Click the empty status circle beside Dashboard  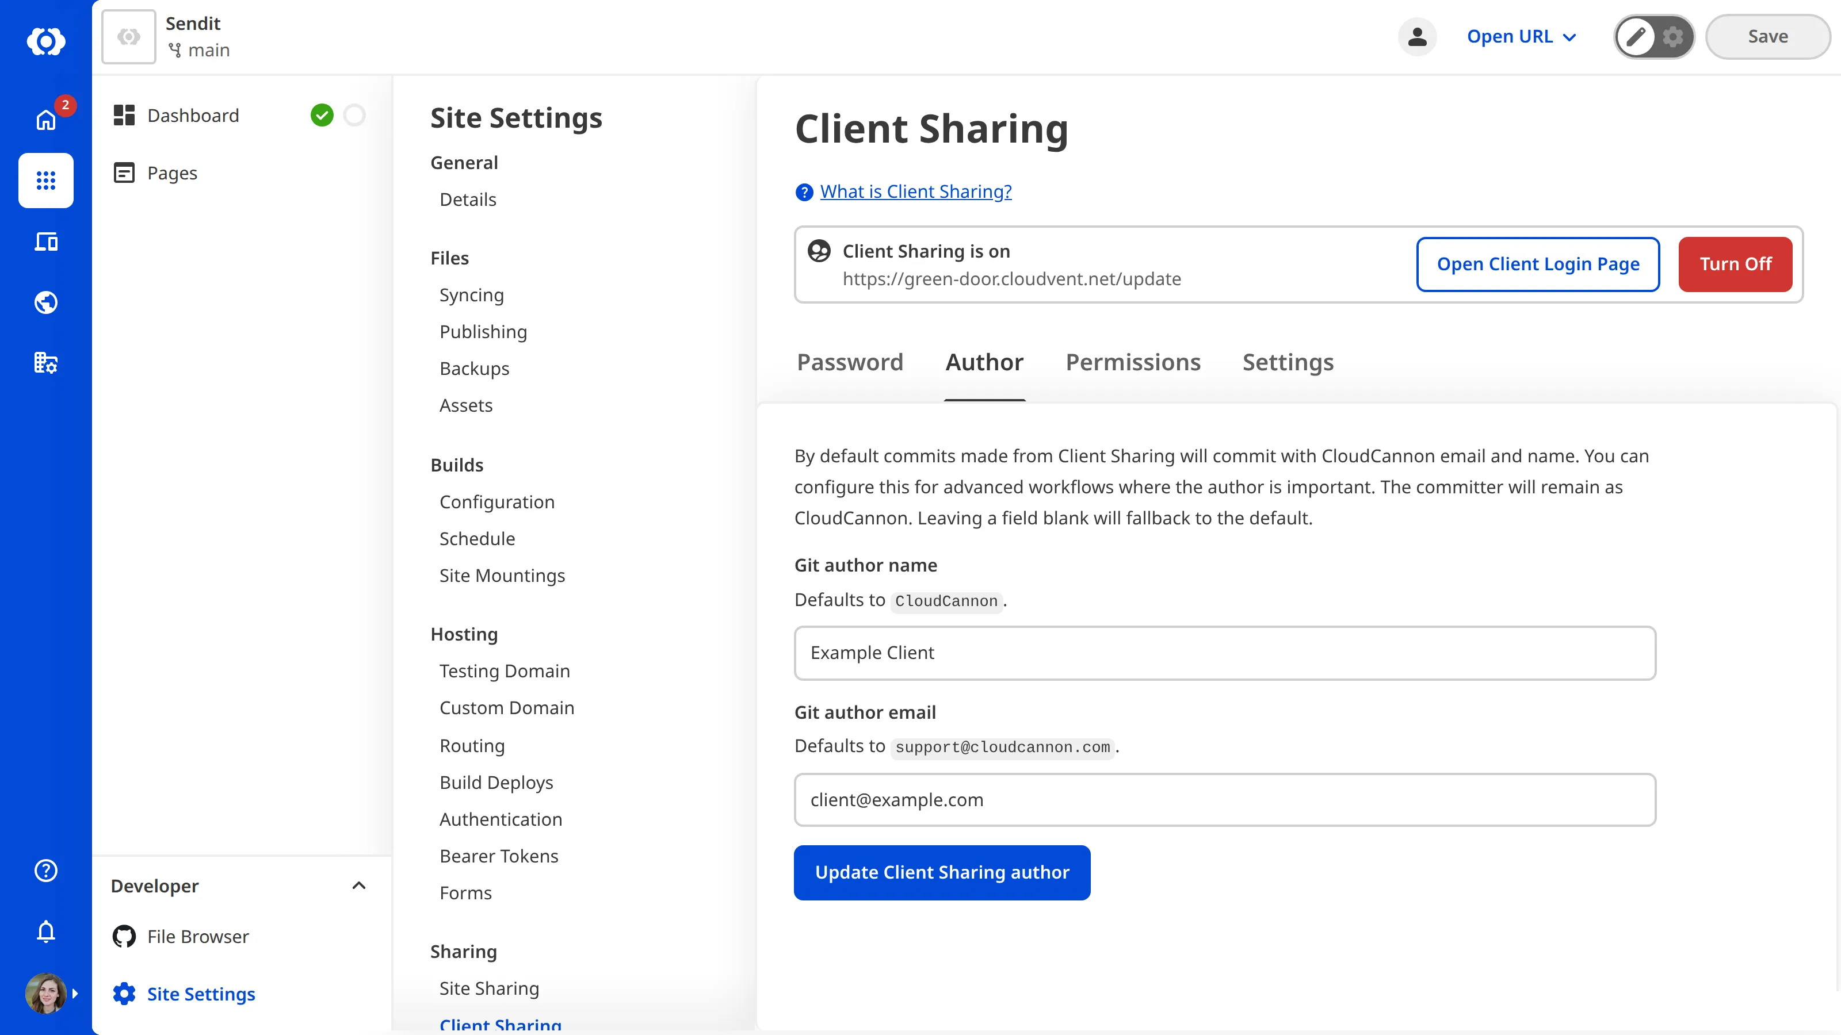coord(354,115)
